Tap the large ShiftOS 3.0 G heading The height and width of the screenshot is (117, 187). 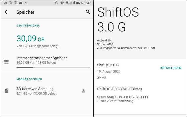click(x=118, y=19)
